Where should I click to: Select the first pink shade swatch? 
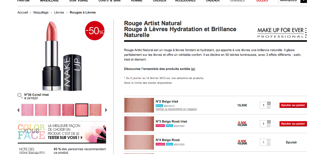pyautogui.click(x=27, y=110)
